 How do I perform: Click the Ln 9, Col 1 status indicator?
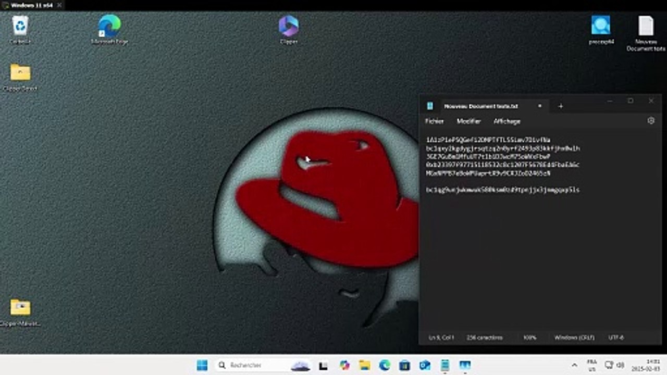point(441,337)
